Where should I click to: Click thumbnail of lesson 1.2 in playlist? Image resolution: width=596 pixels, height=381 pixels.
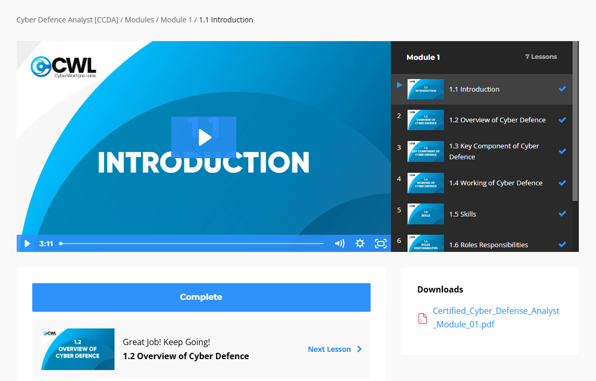(426, 120)
